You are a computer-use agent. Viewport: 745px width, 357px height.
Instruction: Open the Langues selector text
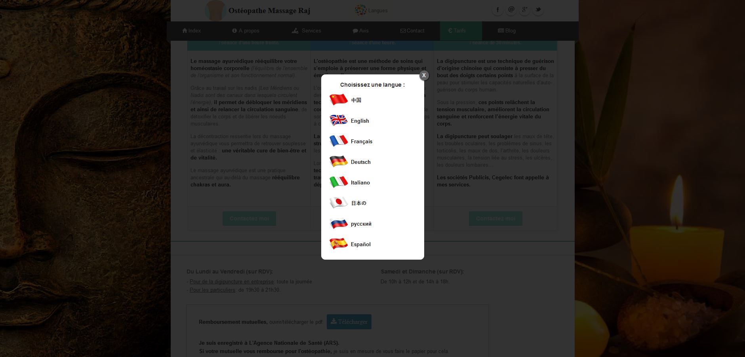point(378,10)
